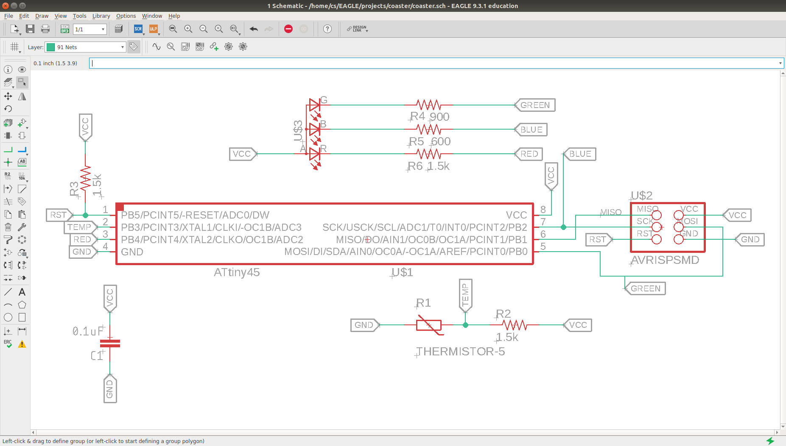Viewport: 786px width, 446px height.
Task: Switch to board with the SCH/BRD icon
Action: click(x=65, y=29)
